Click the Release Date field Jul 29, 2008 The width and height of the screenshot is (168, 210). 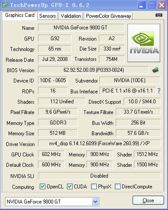point(55,59)
